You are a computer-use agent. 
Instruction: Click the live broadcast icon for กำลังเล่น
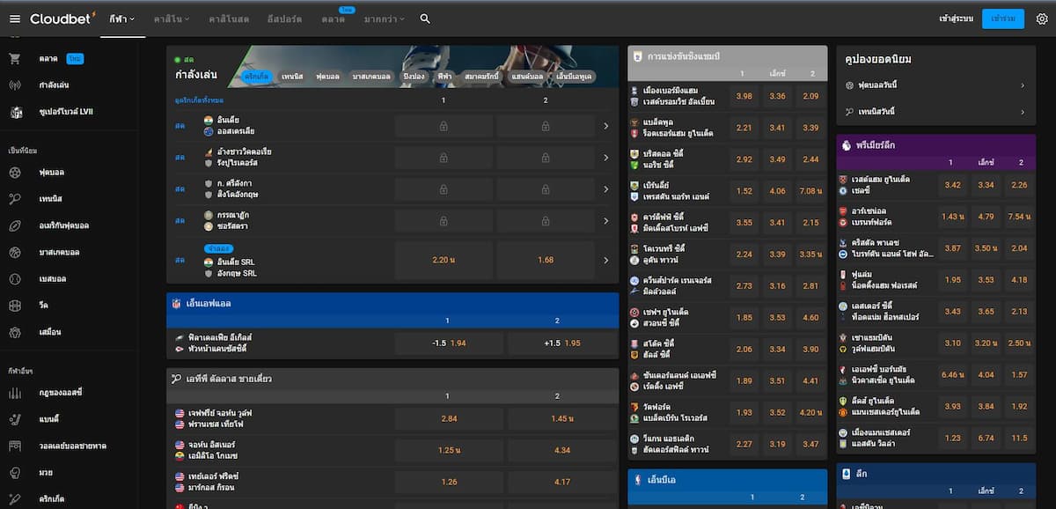click(15, 85)
